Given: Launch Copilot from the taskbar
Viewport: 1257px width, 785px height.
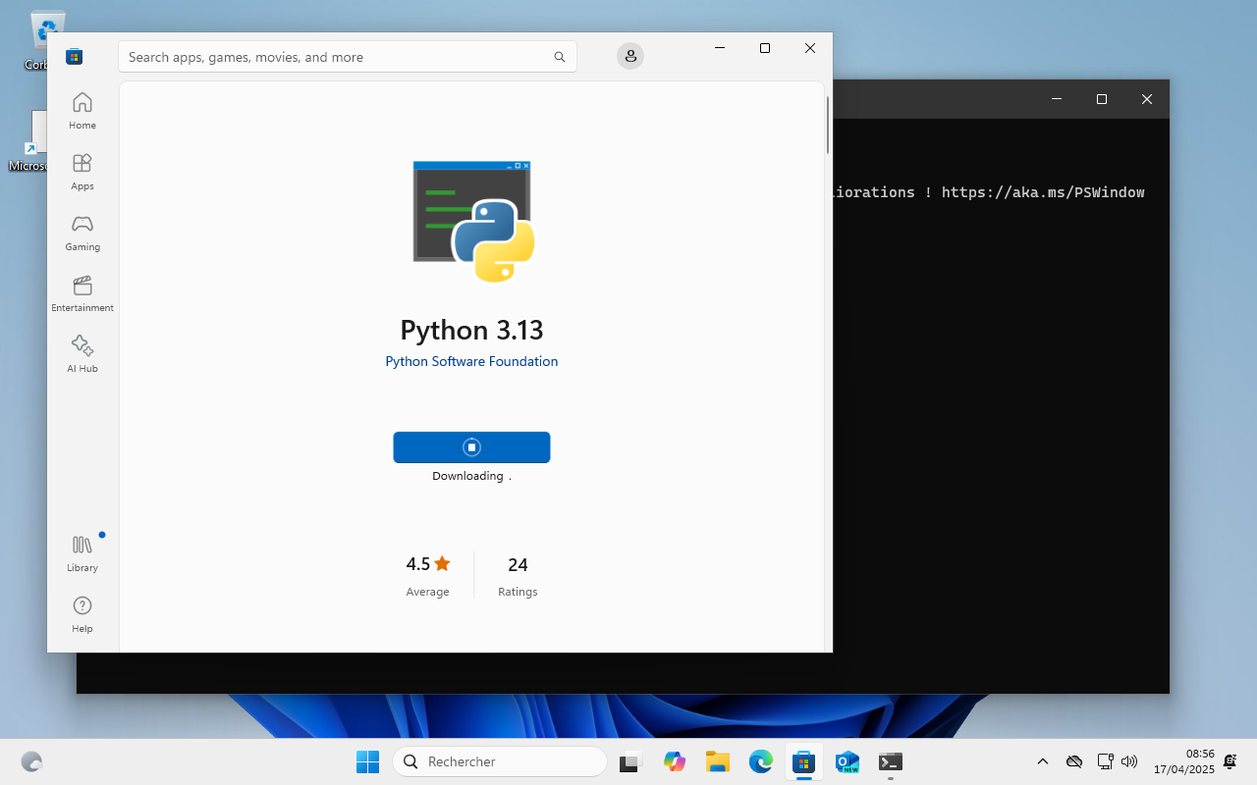Looking at the screenshot, I should click(x=674, y=761).
